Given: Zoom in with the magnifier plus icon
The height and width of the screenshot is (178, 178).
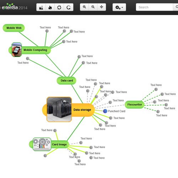Looking at the screenshot, I should pos(84,7).
